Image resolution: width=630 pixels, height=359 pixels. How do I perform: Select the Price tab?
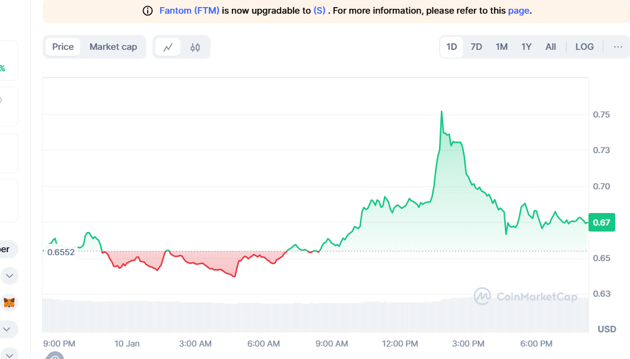pyautogui.click(x=63, y=47)
